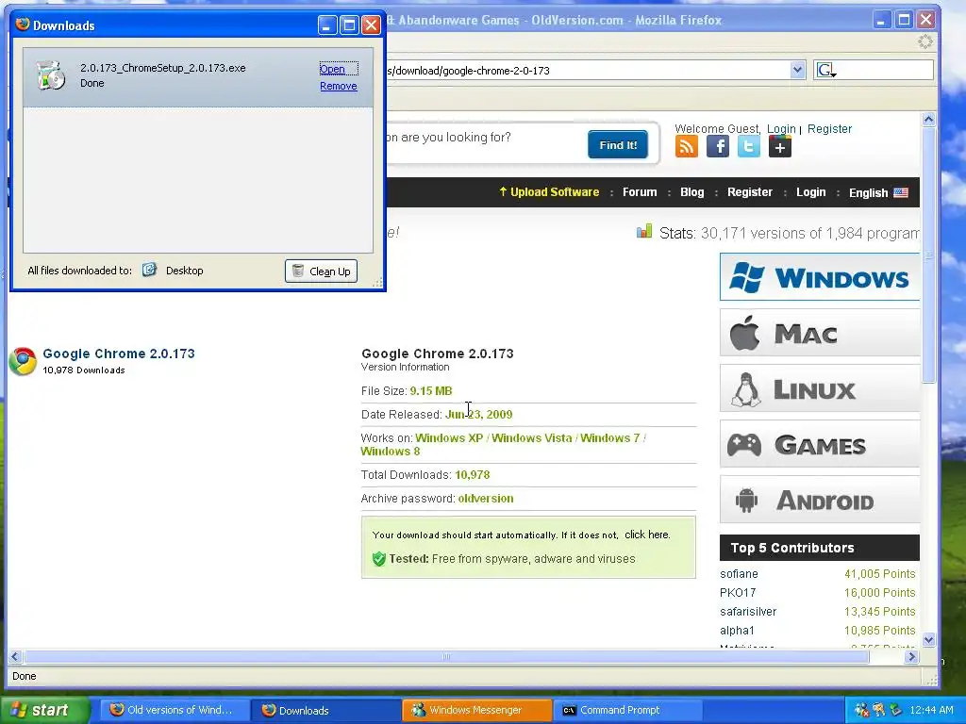Open the Desktop download folder link
The image size is (966, 724).
click(x=184, y=271)
